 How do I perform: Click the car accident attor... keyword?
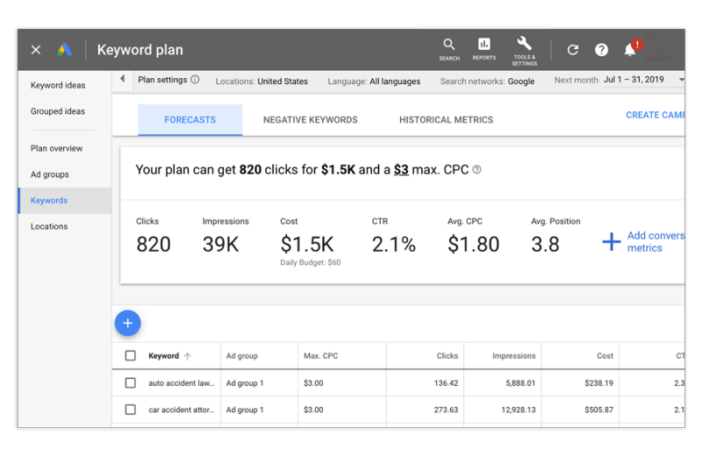[182, 410]
